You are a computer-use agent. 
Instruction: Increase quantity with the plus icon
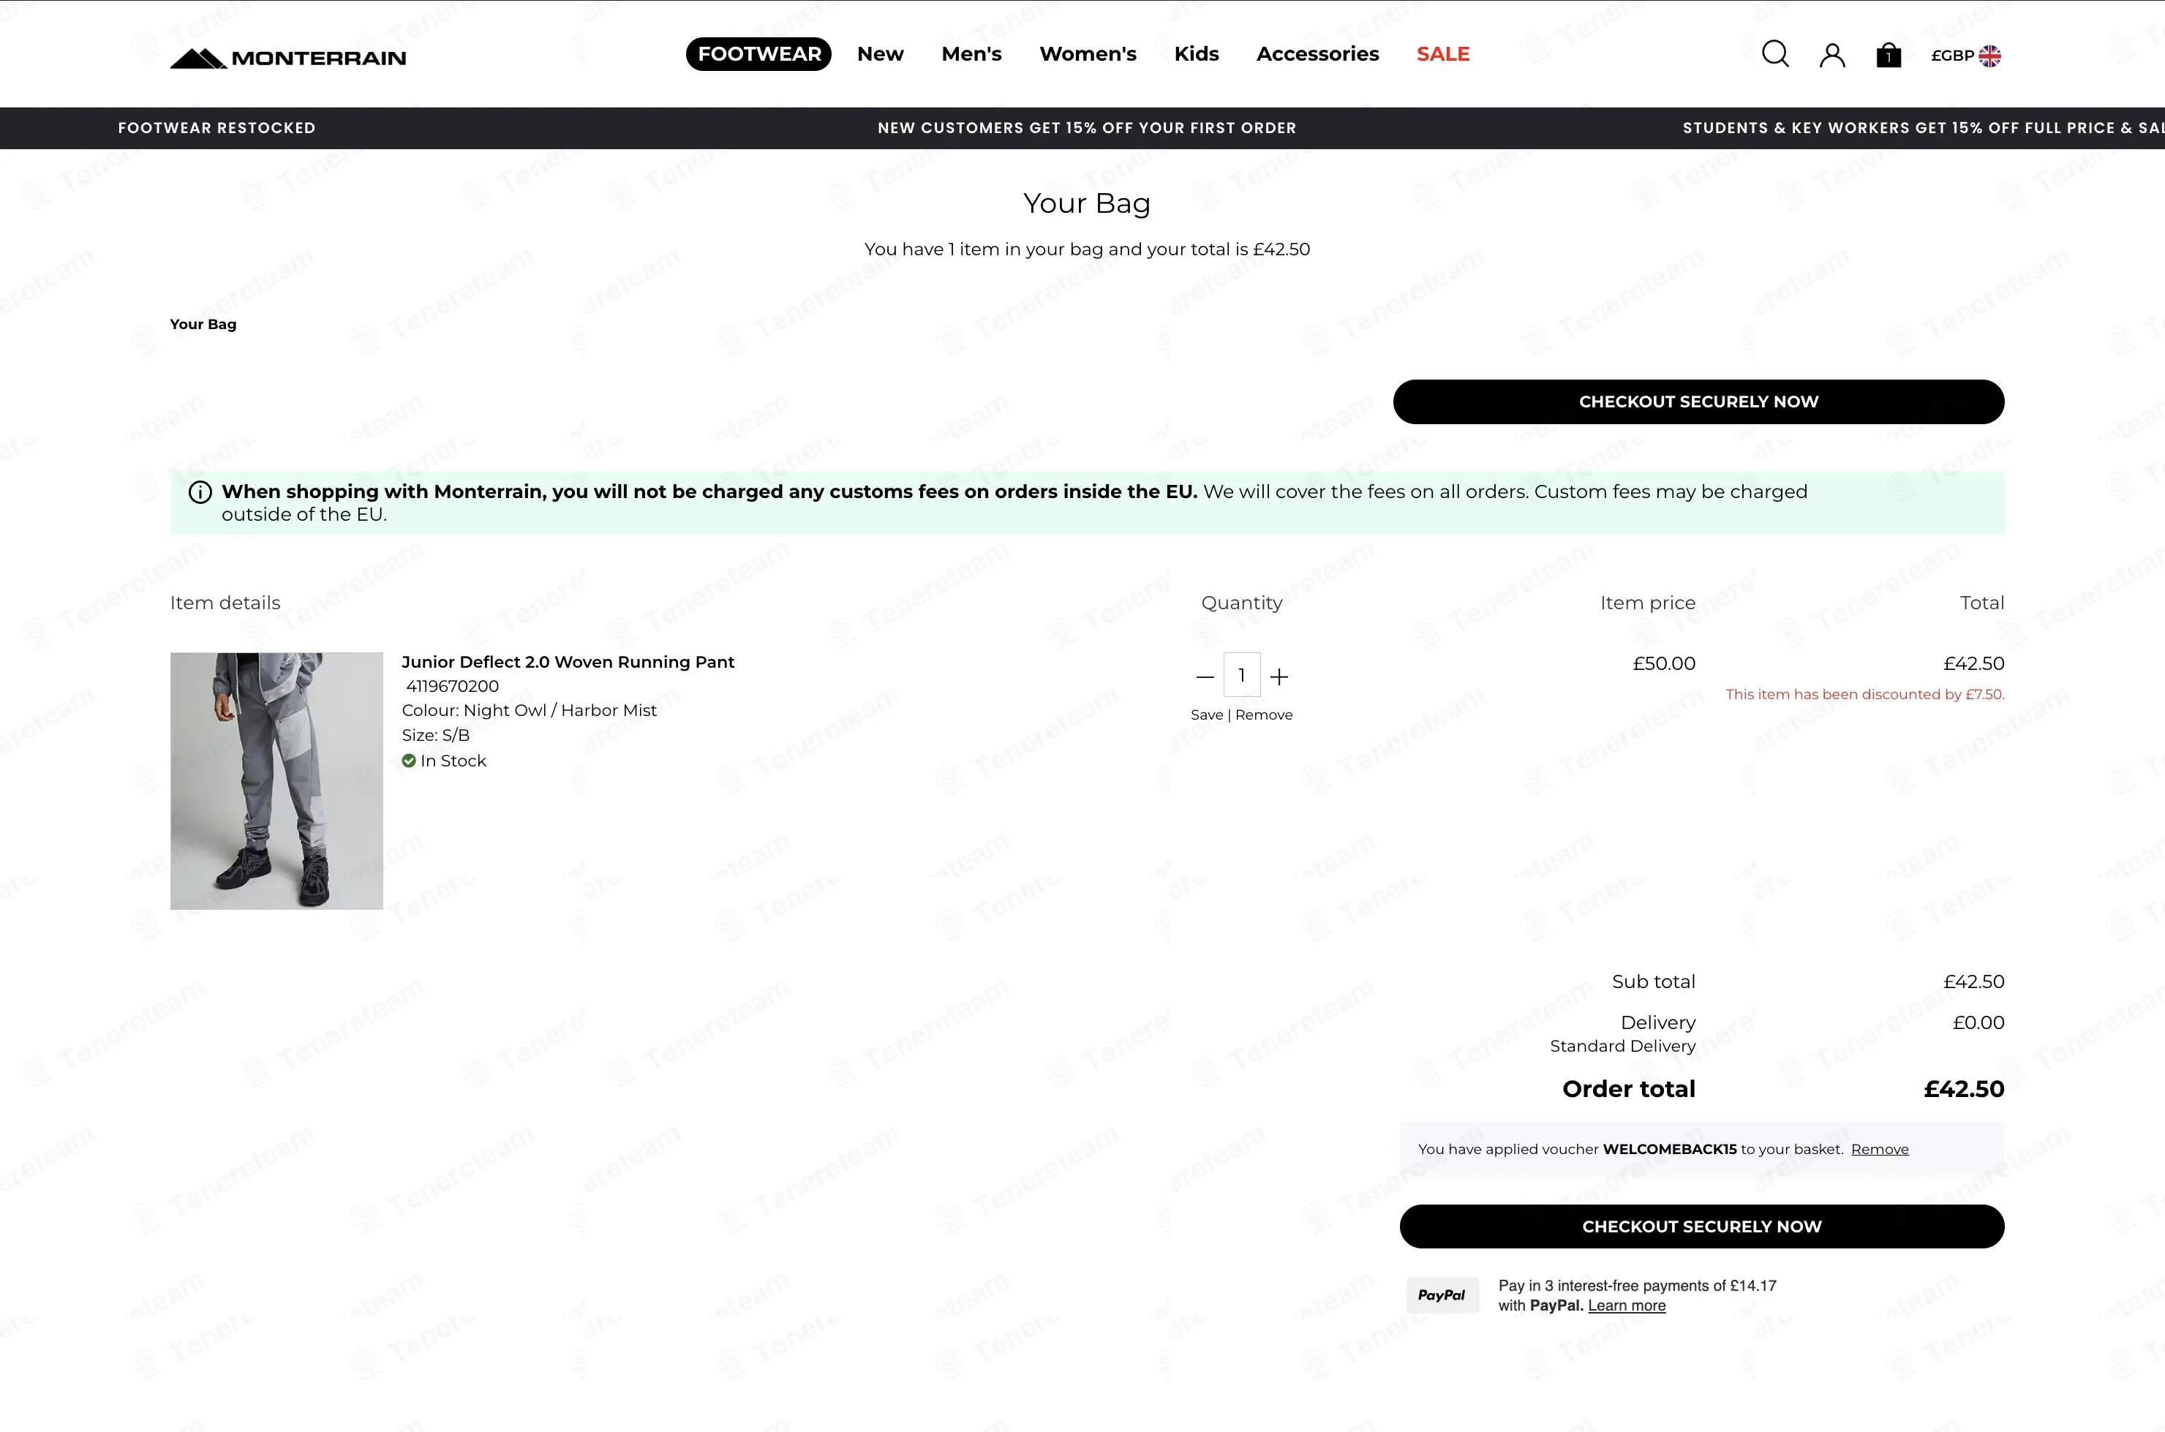1279,677
